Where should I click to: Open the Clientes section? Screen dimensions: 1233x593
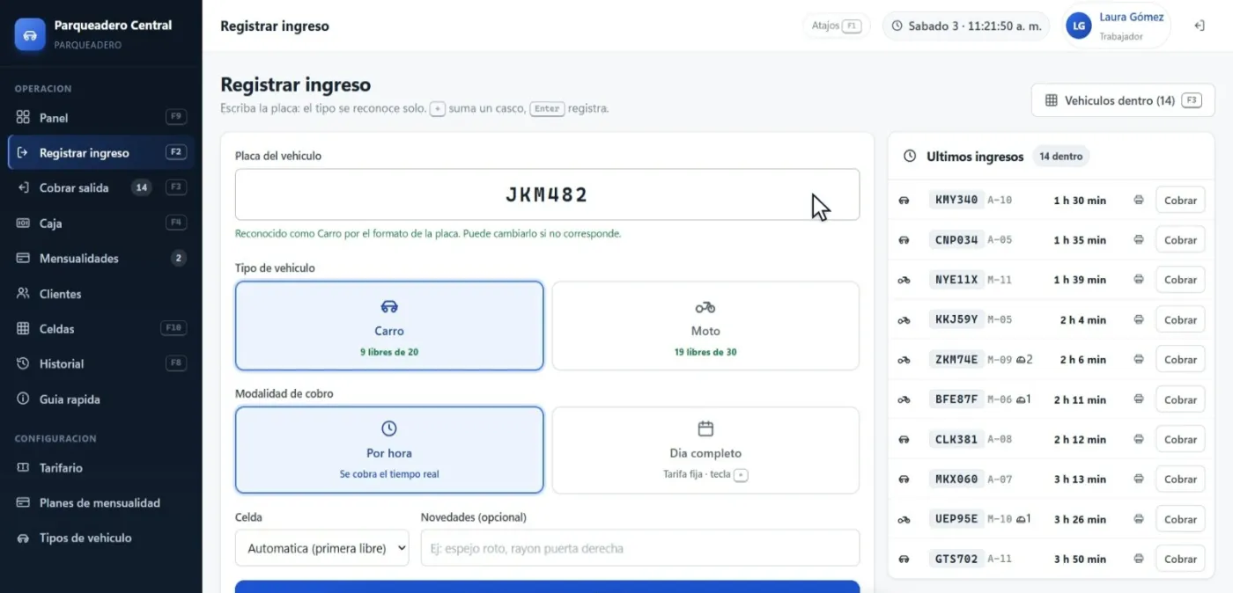pyautogui.click(x=100, y=293)
